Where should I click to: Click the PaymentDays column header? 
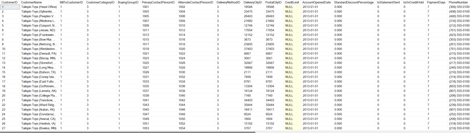[437, 2]
